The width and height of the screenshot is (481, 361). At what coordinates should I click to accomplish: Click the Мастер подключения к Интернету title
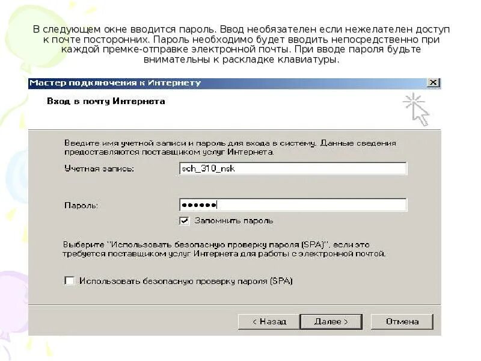pyautogui.click(x=115, y=83)
